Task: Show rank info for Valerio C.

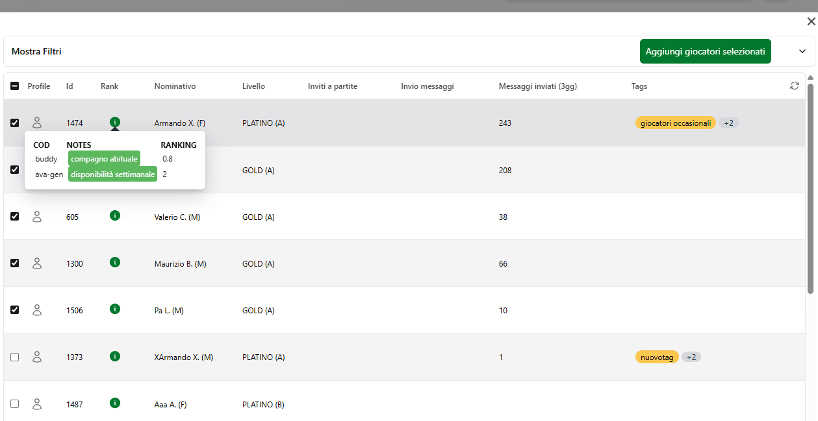Action: (115, 215)
